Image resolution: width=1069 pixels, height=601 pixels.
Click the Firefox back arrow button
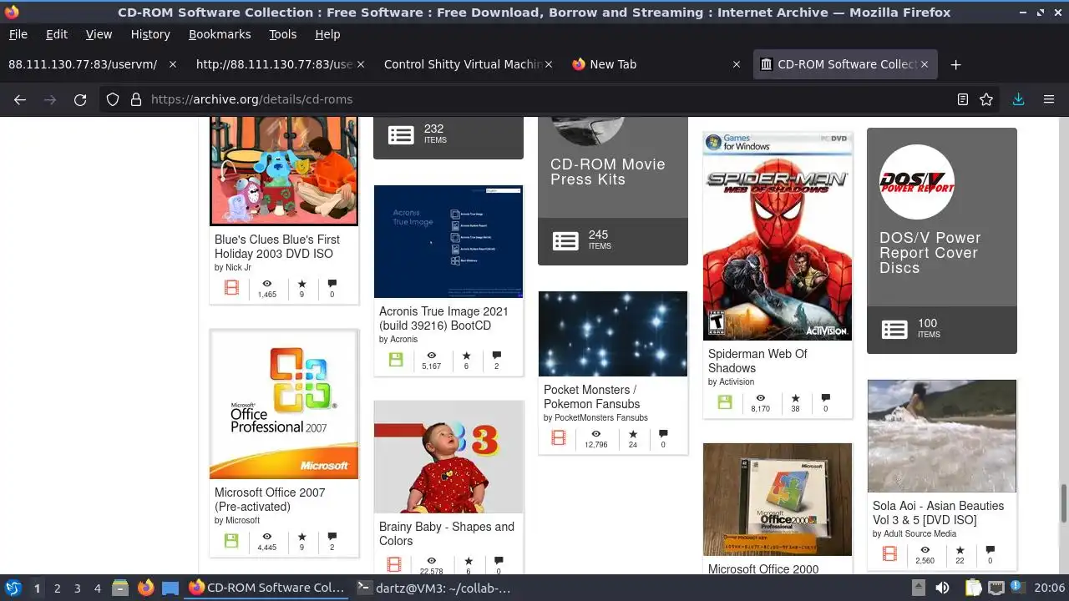coord(20,99)
